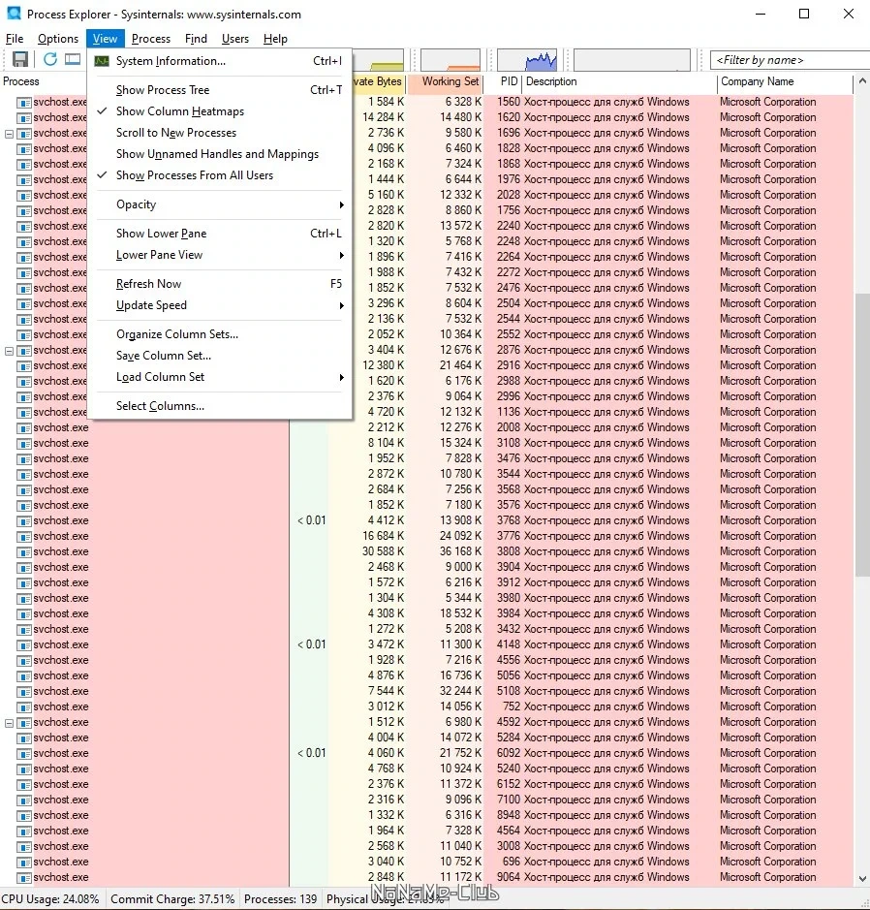
Task: Select Refresh Now from menu
Action: 220,284
